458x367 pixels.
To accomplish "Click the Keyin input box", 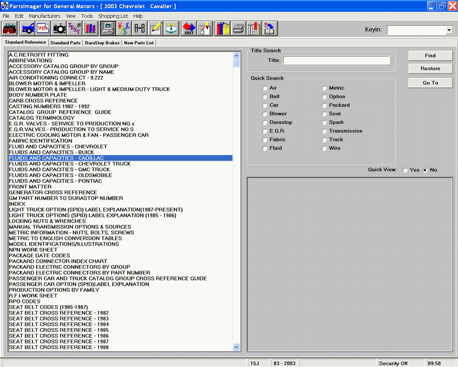I will 417,30.
